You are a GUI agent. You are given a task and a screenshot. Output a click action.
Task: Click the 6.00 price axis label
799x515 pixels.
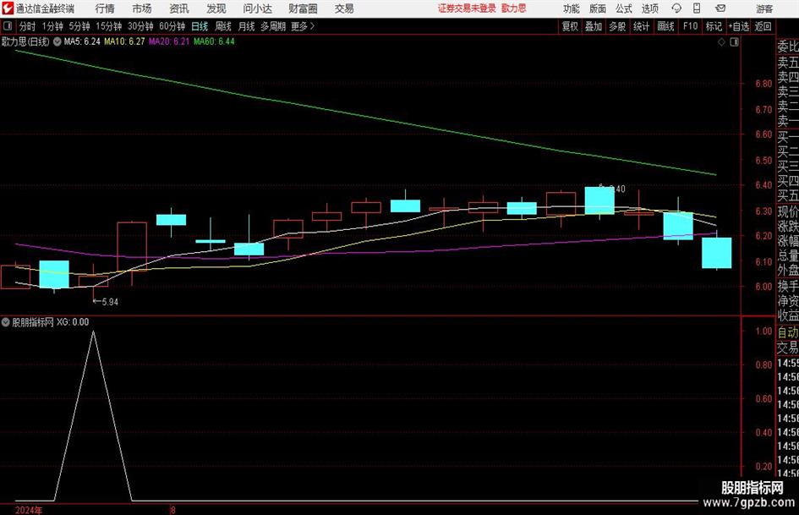tap(763, 287)
